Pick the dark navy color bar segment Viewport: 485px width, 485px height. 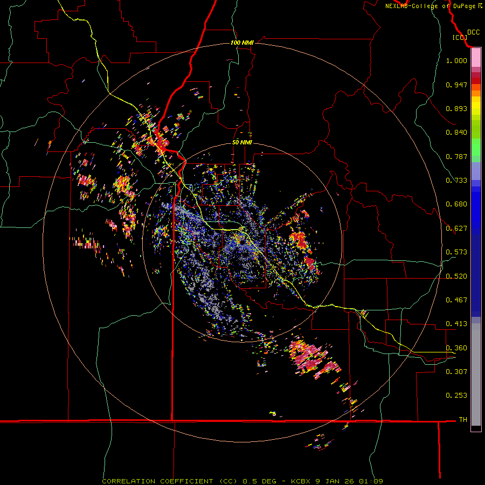pos(476,275)
